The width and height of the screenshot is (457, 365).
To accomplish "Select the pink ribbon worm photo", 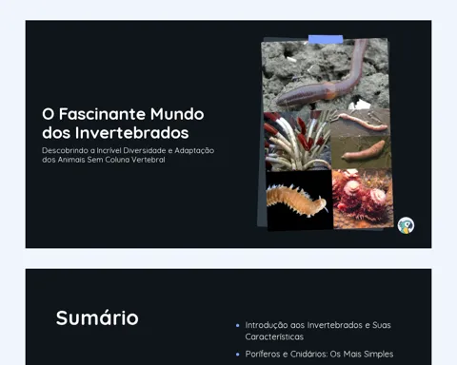I will [x=360, y=123].
